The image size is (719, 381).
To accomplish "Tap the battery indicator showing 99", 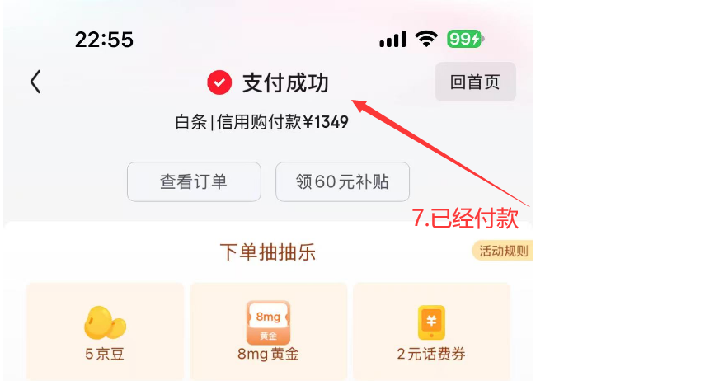I will click(465, 39).
